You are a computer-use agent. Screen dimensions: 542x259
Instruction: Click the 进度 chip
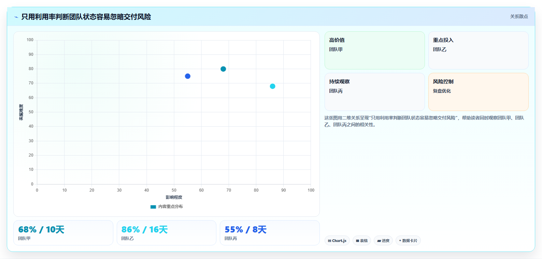(383, 241)
